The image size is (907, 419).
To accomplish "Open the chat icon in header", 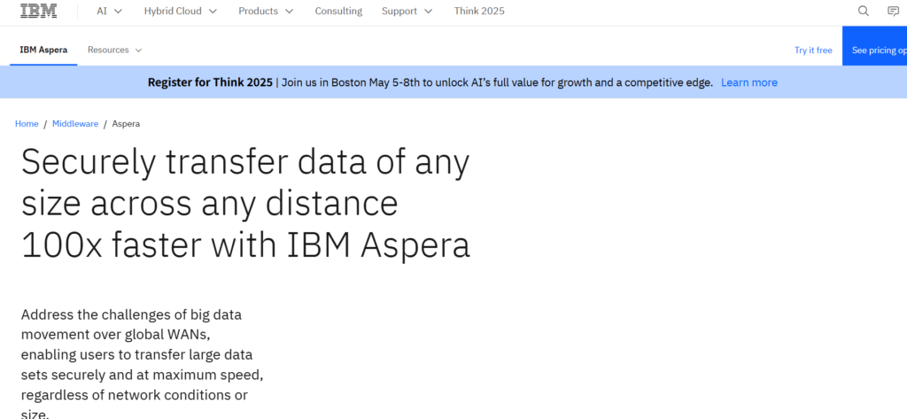I will pos(893,12).
